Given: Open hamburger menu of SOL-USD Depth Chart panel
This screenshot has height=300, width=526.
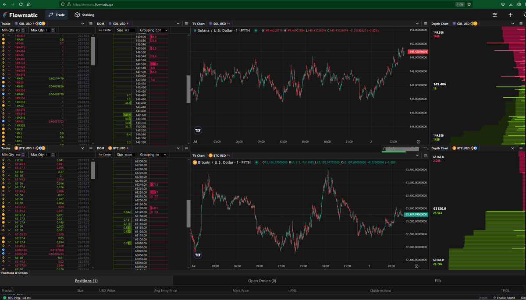Looking at the screenshot, I should pyautogui.click(x=522, y=24).
